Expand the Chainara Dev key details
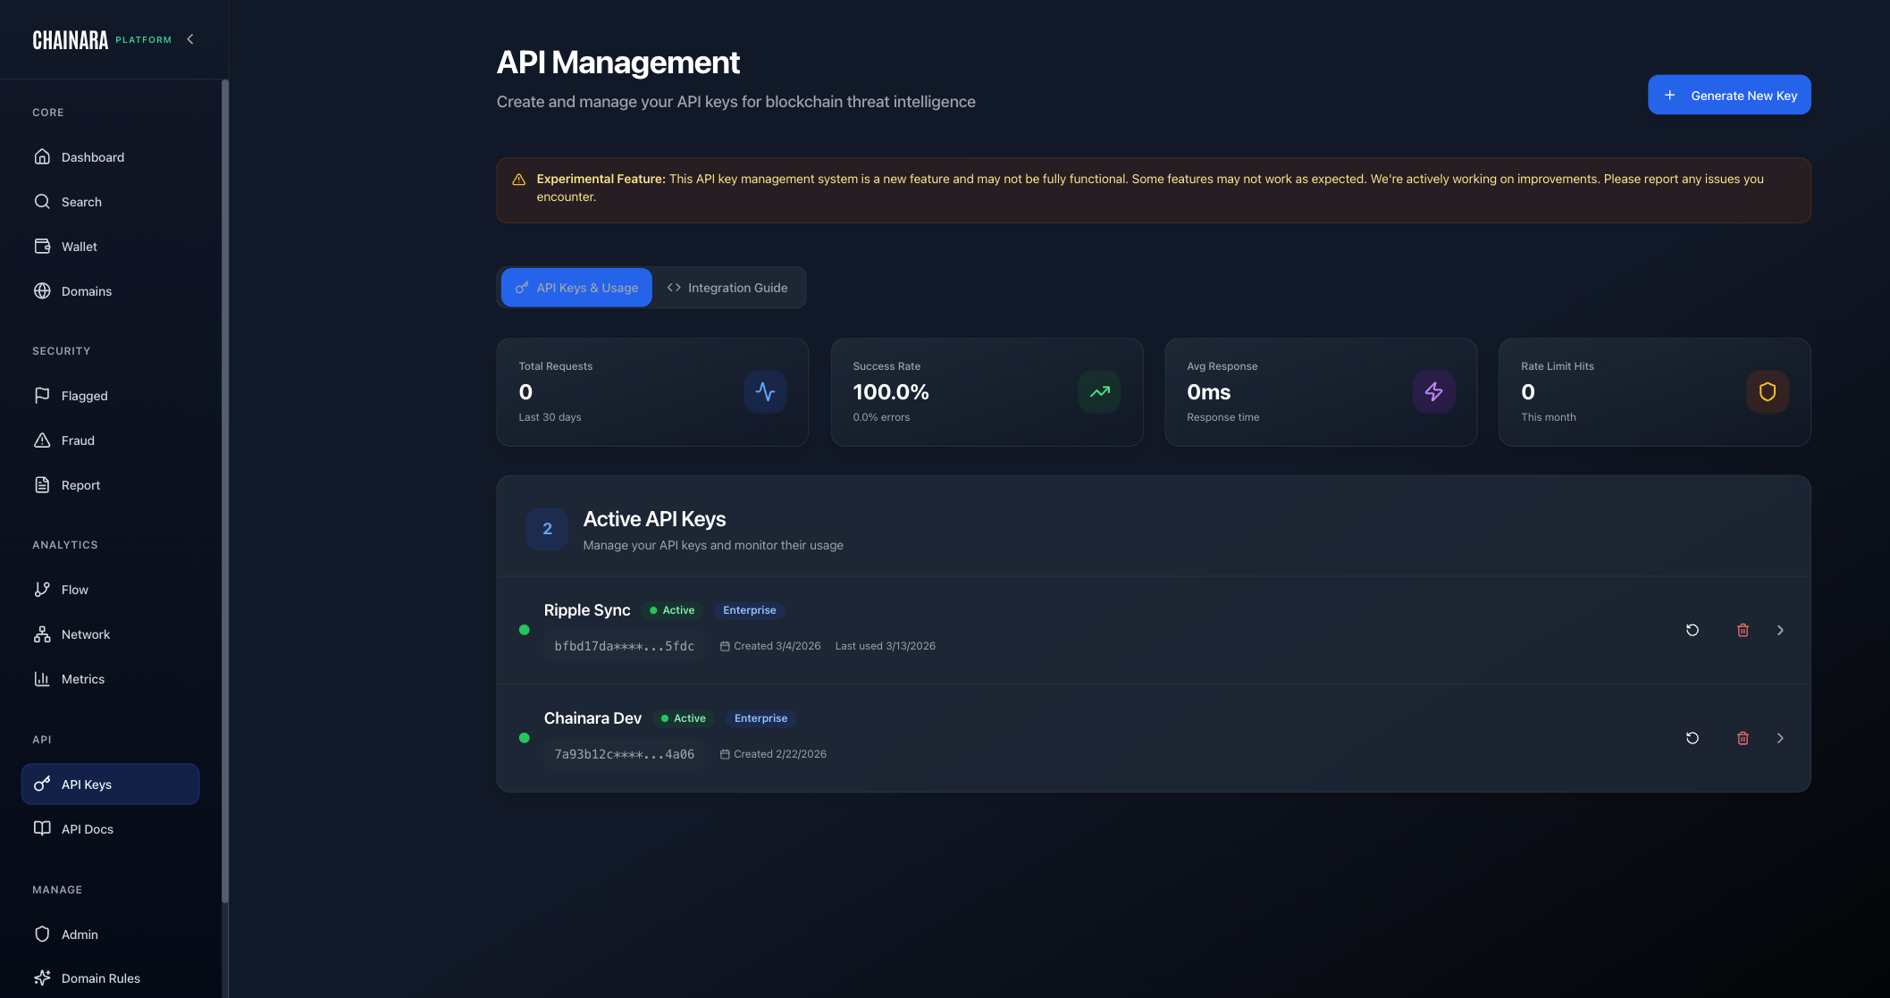1890x998 pixels. (x=1780, y=738)
